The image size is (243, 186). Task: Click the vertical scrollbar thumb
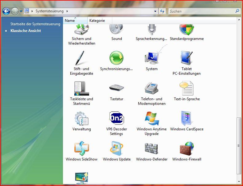point(239,146)
